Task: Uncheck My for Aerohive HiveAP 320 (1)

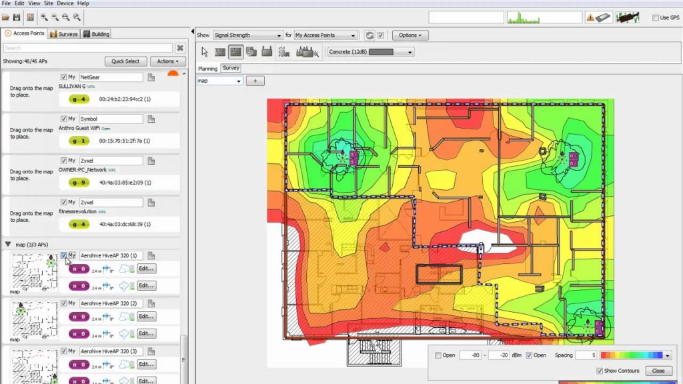Action: point(64,255)
